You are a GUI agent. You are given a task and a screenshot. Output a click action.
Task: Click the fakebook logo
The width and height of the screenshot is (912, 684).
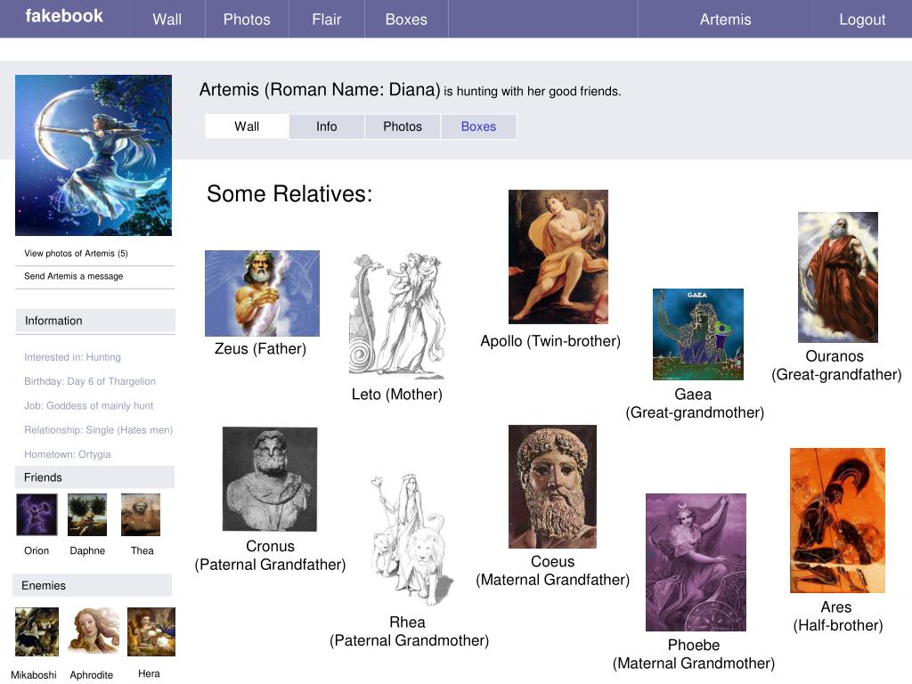click(x=64, y=16)
